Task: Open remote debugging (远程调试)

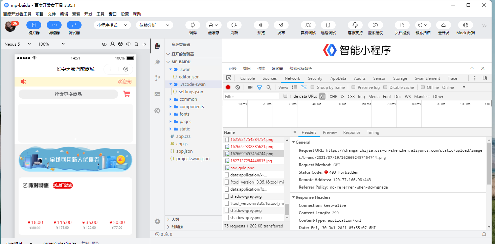Action: [x=328, y=25]
